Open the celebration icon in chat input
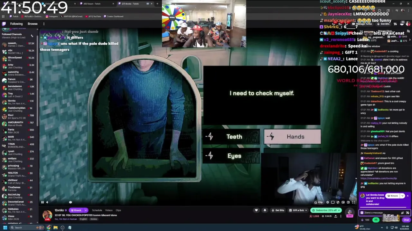The width and height of the screenshot is (412, 231). pyautogui.click(x=402, y=212)
